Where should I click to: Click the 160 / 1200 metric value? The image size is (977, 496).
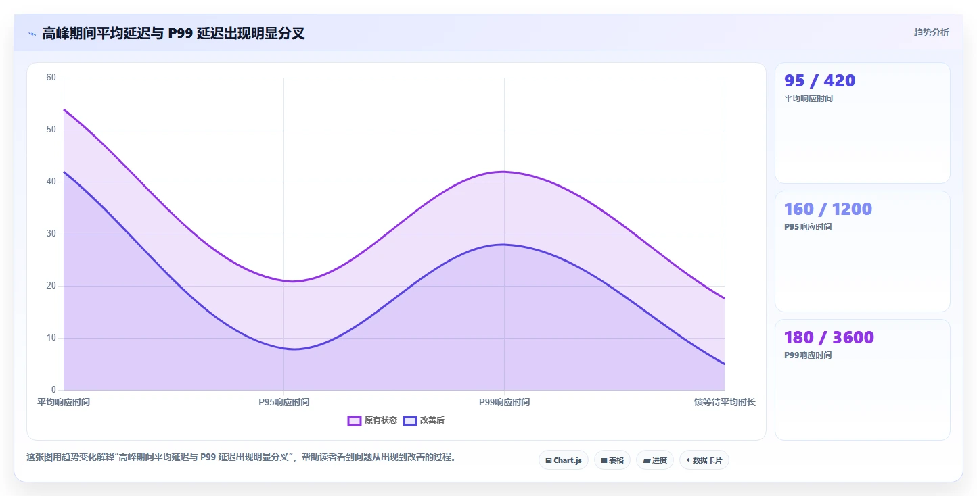coord(828,209)
